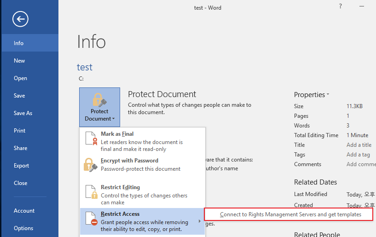Image resolution: width=376 pixels, height=237 pixels.
Task: Minimize the Word window
Action: click(x=362, y=6)
